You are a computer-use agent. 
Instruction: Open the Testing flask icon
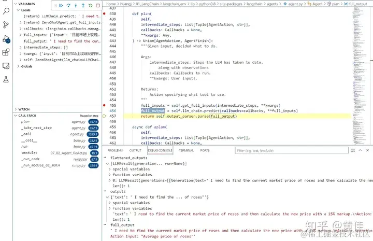tap(6, 79)
